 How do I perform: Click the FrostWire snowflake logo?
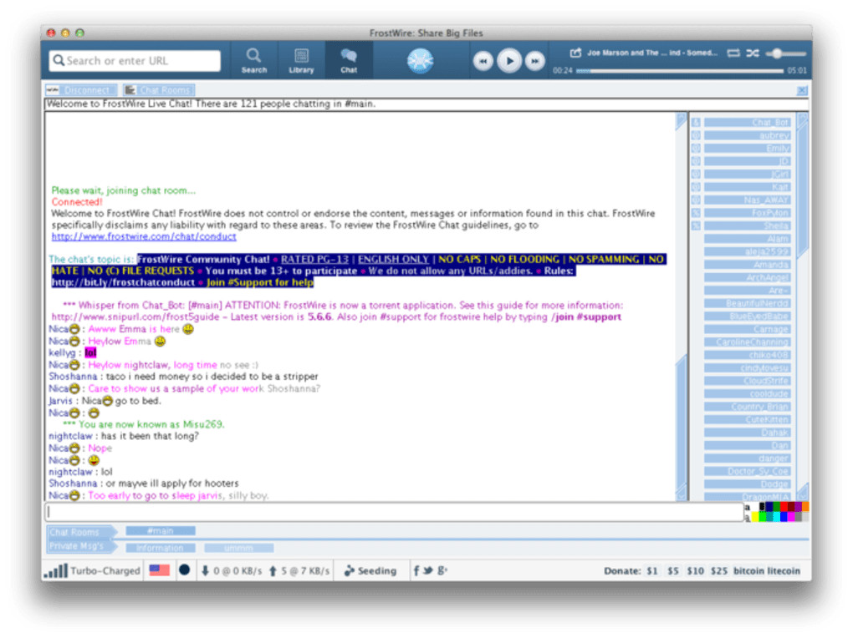coord(420,60)
